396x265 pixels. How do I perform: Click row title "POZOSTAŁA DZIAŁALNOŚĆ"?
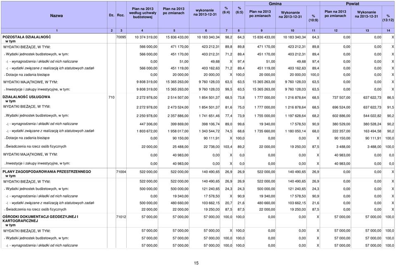[x=26, y=37]
